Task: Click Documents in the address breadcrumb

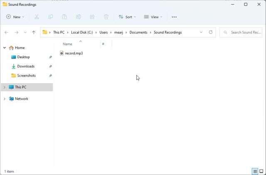Action: tap(138, 32)
